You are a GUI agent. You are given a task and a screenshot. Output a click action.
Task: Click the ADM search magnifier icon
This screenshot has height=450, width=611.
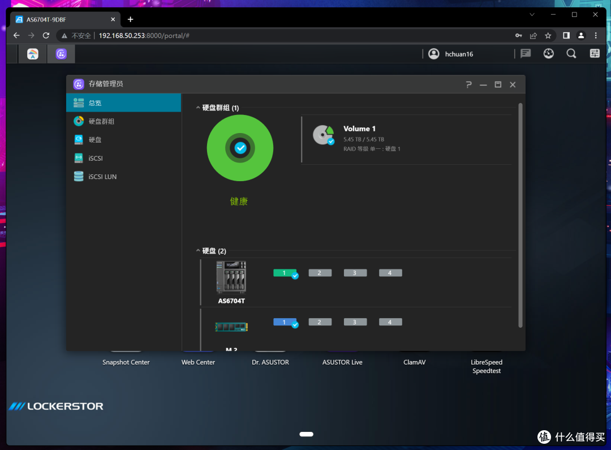point(571,54)
